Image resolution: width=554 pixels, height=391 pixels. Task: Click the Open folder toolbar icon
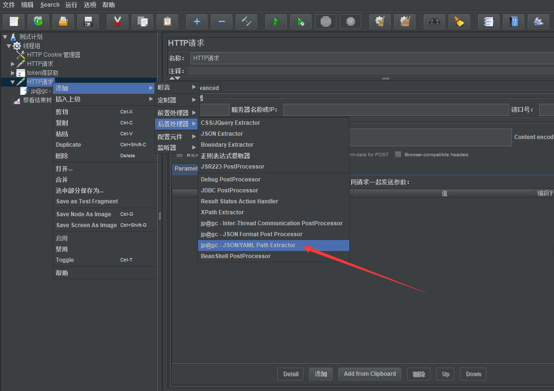tap(63, 21)
